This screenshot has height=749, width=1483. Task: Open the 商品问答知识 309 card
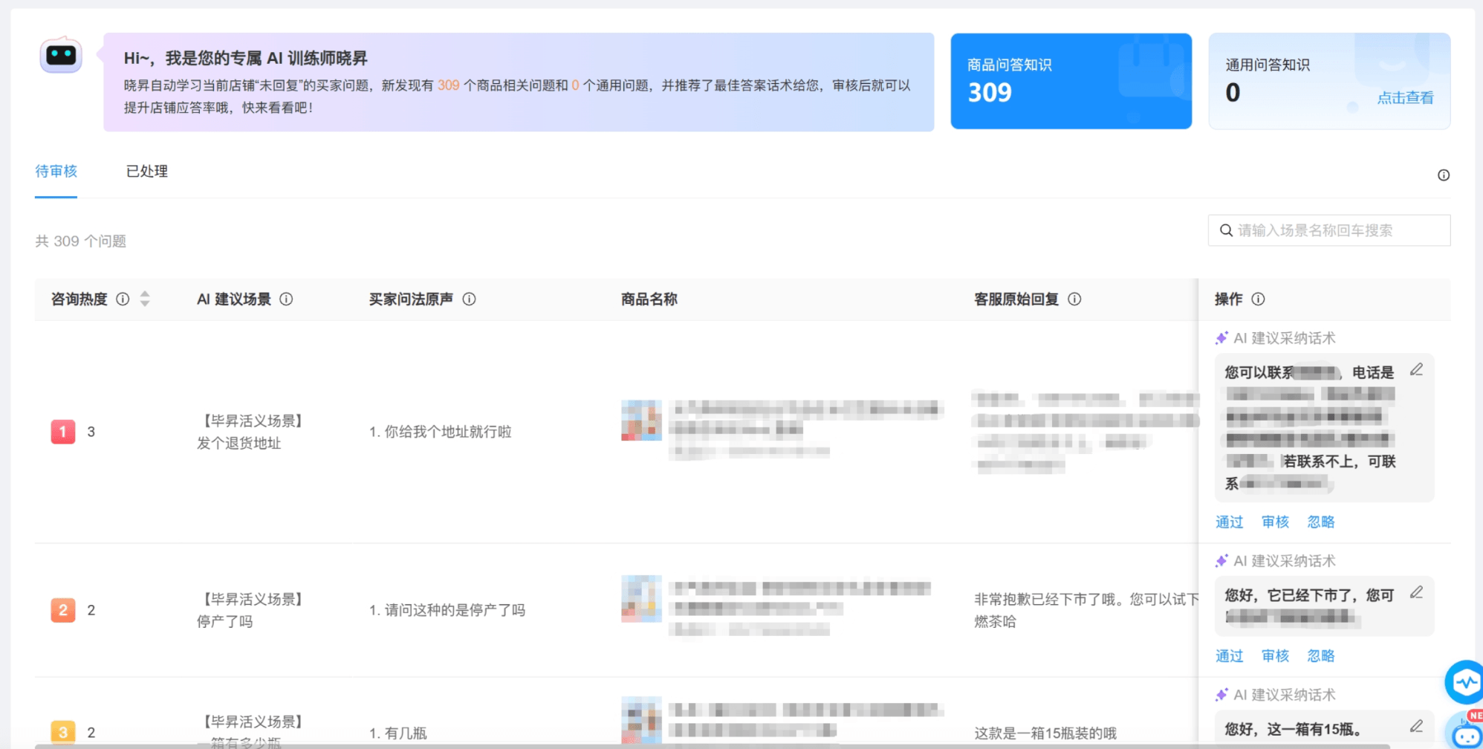coord(1071,81)
